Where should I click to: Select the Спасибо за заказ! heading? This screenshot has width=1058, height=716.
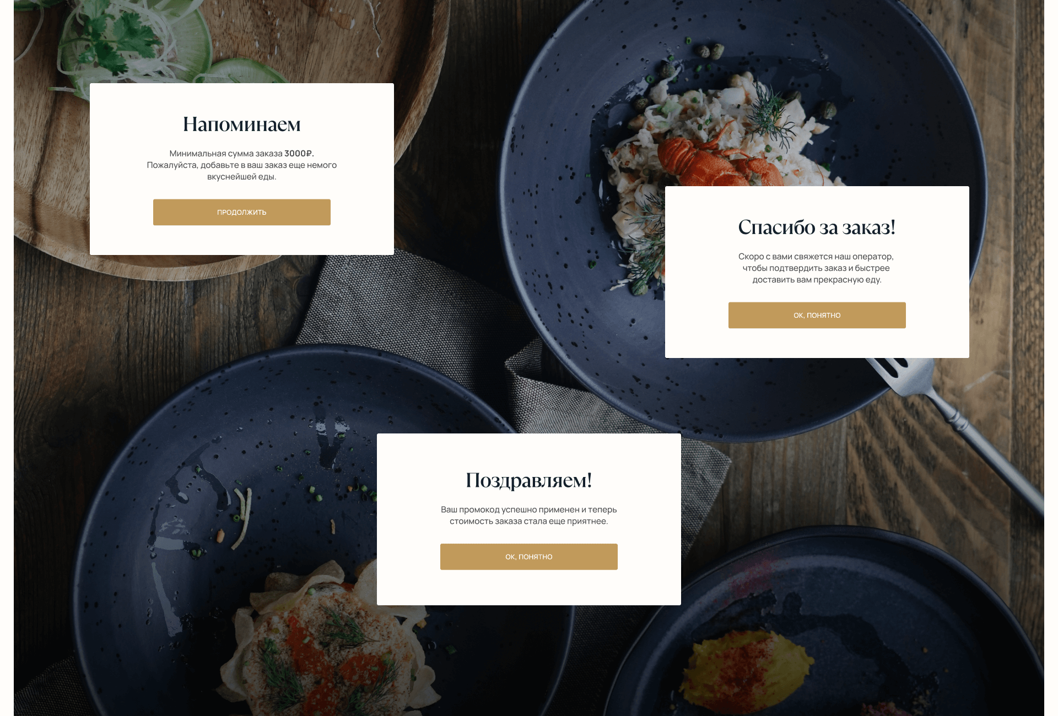tap(817, 227)
